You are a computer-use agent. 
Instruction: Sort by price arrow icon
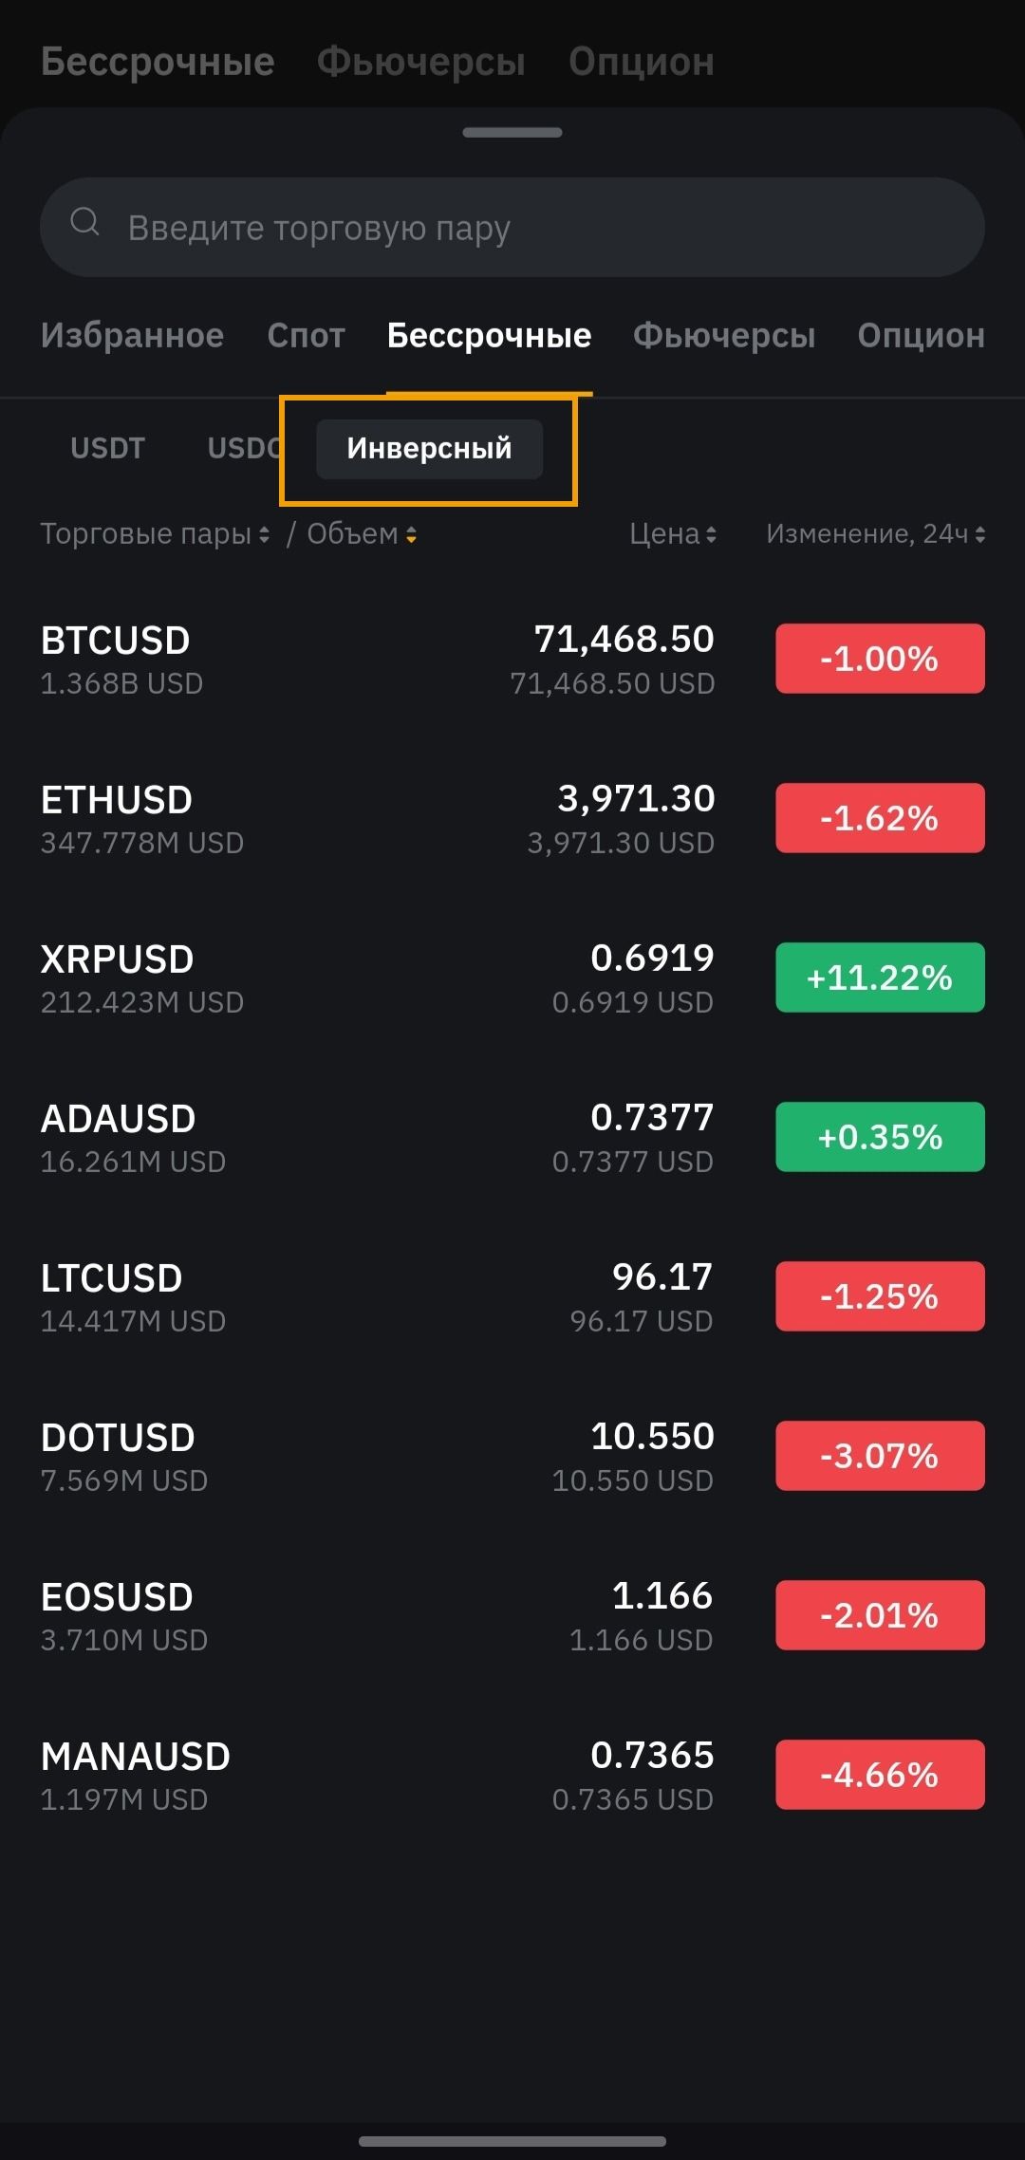click(711, 535)
